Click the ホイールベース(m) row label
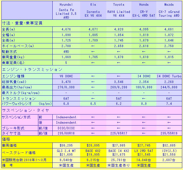This screenshot has height=170, width=183. click(x=18, y=46)
